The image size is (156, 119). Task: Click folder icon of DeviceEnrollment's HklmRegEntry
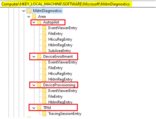(44, 79)
